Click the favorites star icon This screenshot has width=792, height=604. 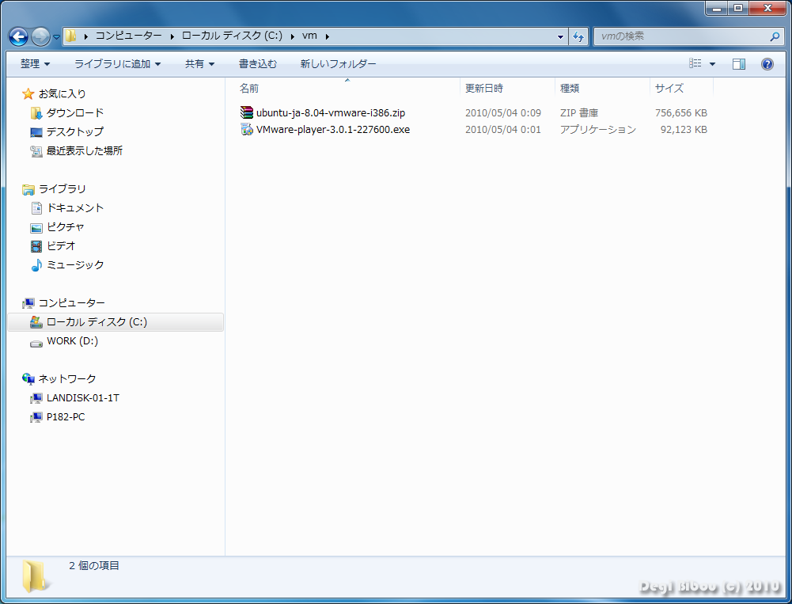28,93
